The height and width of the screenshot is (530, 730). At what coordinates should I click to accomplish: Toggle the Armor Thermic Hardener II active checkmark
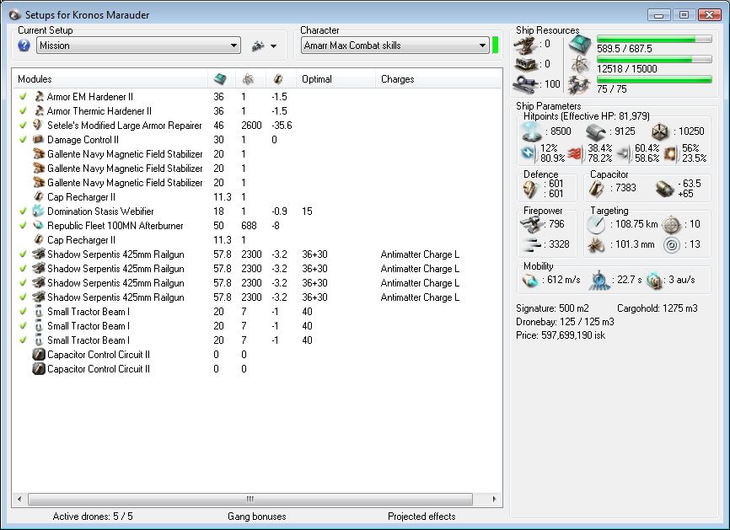coord(23,111)
